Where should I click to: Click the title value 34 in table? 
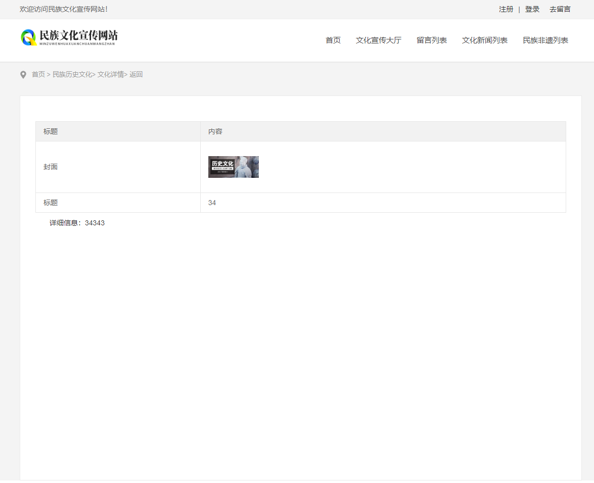212,203
